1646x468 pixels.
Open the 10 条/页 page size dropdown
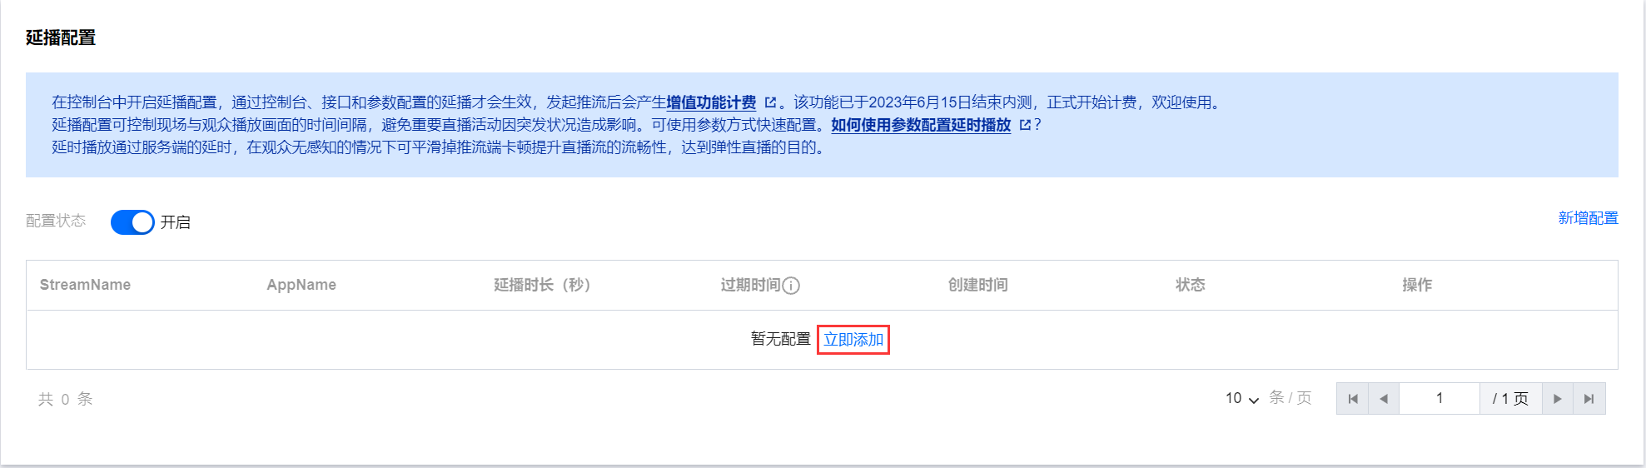tap(1242, 399)
